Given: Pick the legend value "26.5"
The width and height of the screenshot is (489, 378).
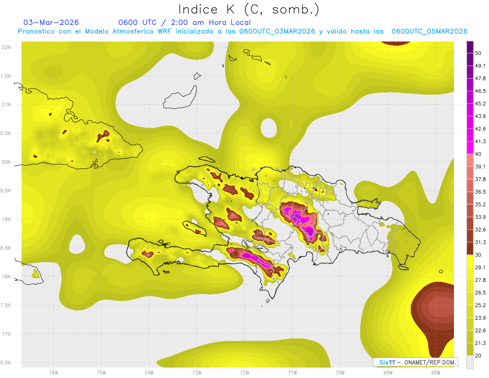Looking at the screenshot, I should tap(480, 293).
